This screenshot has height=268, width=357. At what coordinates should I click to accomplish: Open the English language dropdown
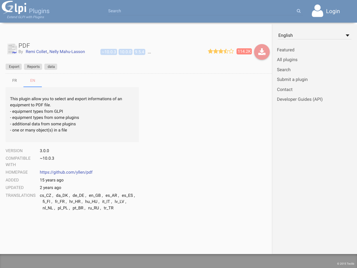tap(314, 35)
